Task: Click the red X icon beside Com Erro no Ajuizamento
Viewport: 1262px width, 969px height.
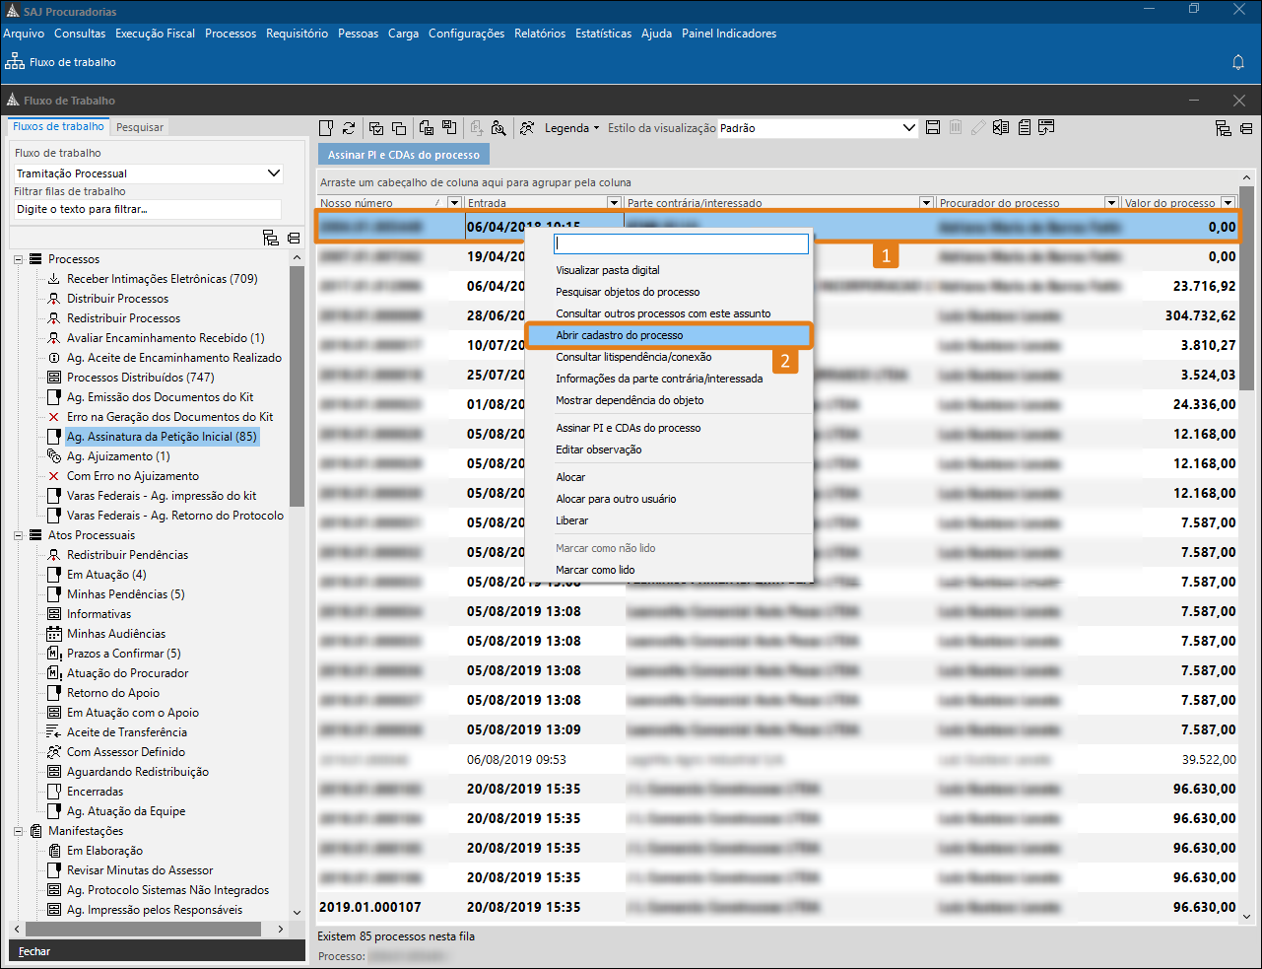Action: tap(54, 476)
